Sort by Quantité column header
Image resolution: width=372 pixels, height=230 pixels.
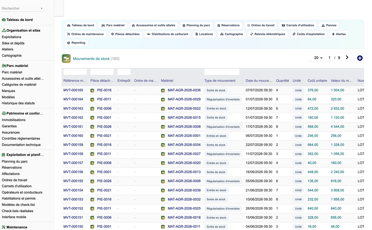tap(282, 81)
